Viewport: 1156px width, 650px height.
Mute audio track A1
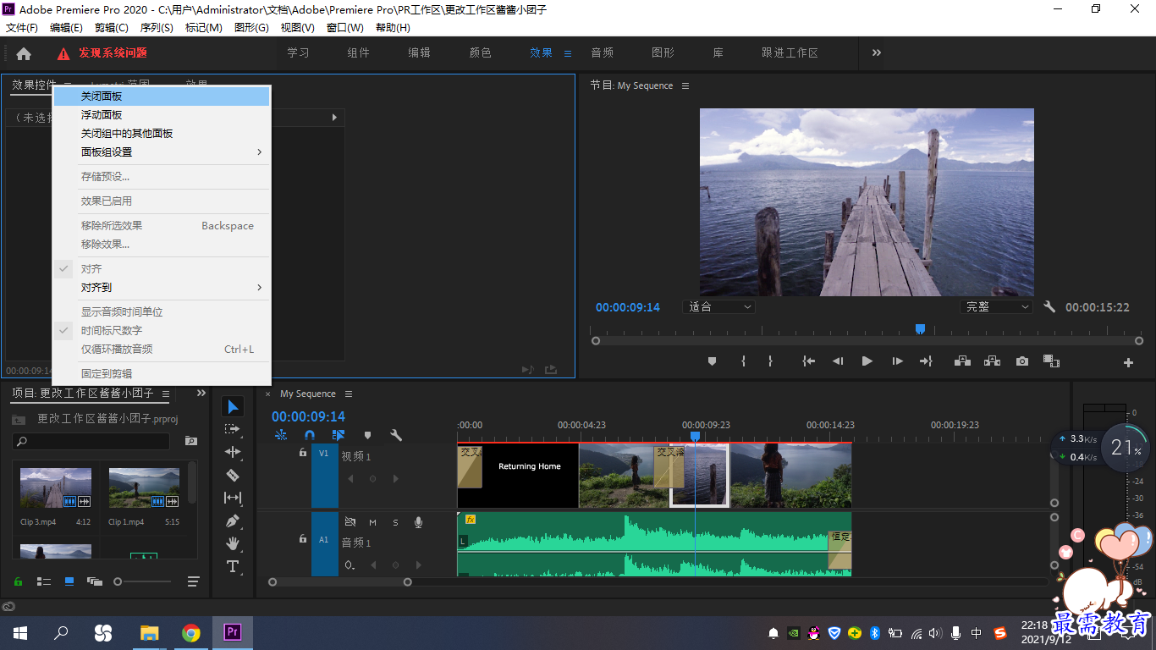click(x=372, y=522)
